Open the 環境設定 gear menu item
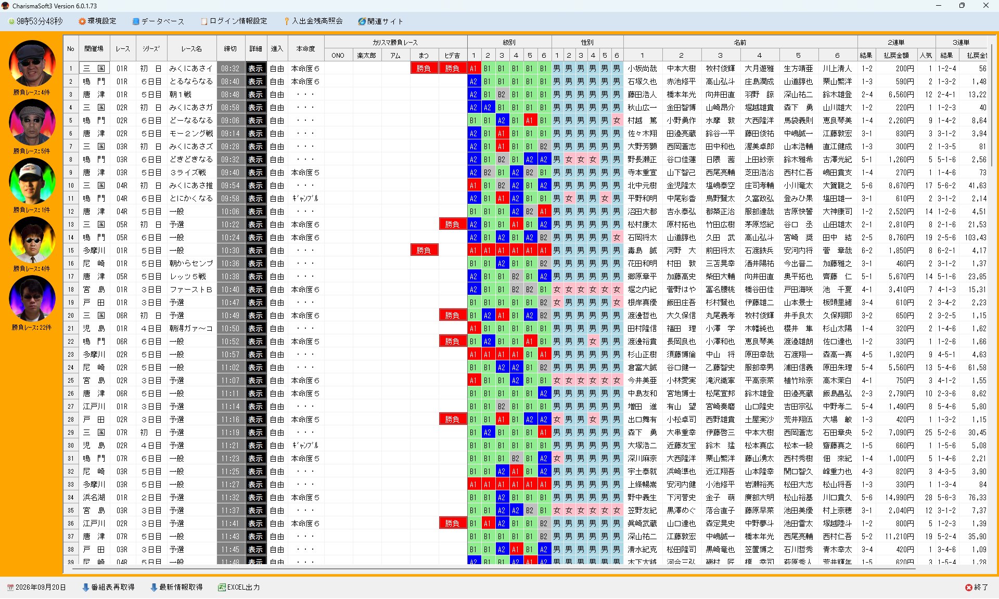Viewport: 999px width, 599px height. click(x=97, y=21)
